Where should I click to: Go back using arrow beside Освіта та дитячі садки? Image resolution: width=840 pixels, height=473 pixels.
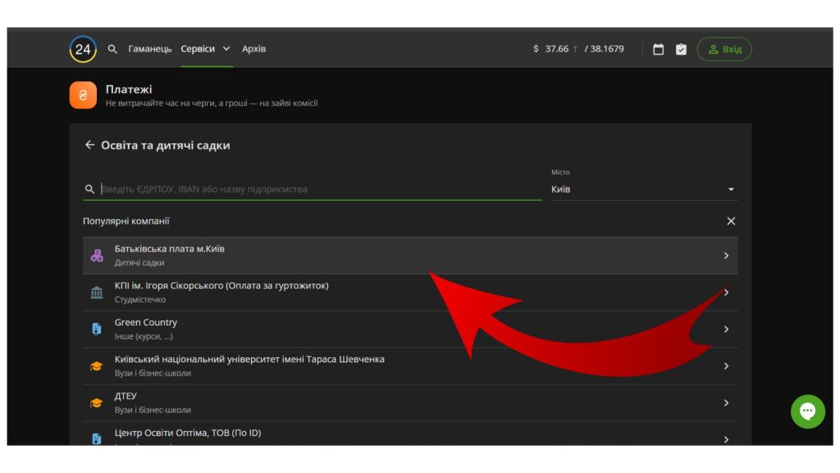pyautogui.click(x=89, y=145)
